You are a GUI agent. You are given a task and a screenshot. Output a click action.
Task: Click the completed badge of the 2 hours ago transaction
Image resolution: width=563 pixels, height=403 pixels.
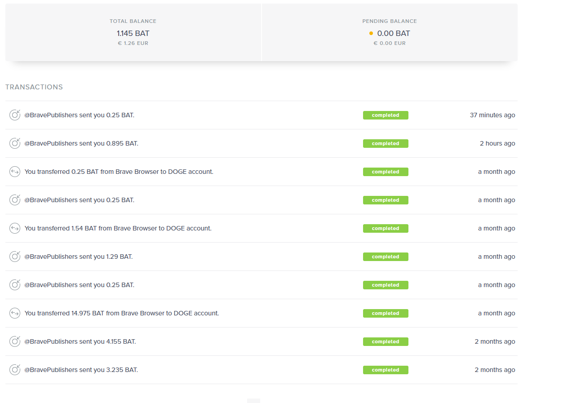coord(386,143)
